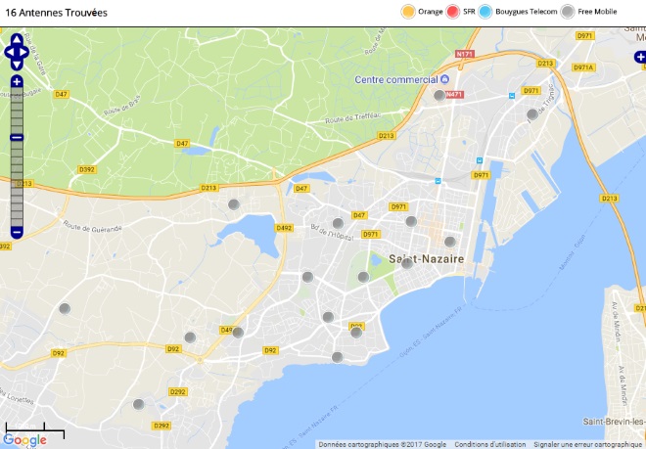Viewport: 646px width, 449px height.
Task: Click the 'Centre commercial' place label
Action: [396, 79]
